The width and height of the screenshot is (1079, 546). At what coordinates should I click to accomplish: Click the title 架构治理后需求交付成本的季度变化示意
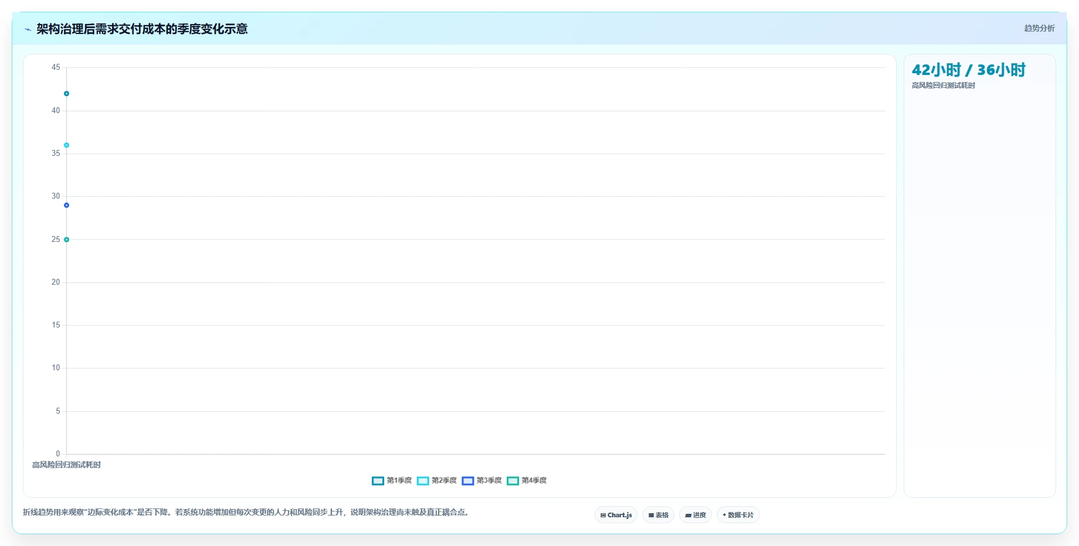pyautogui.click(x=142, y=29)
